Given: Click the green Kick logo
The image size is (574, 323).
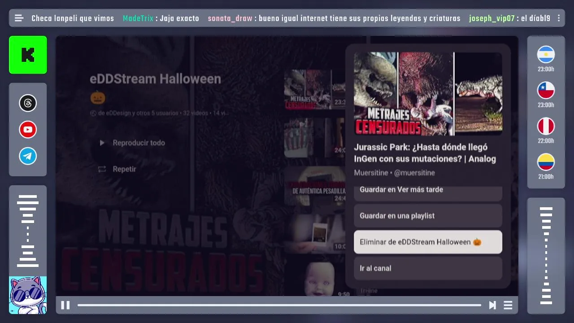Looking at the screenshot, I should click(28, 55).
